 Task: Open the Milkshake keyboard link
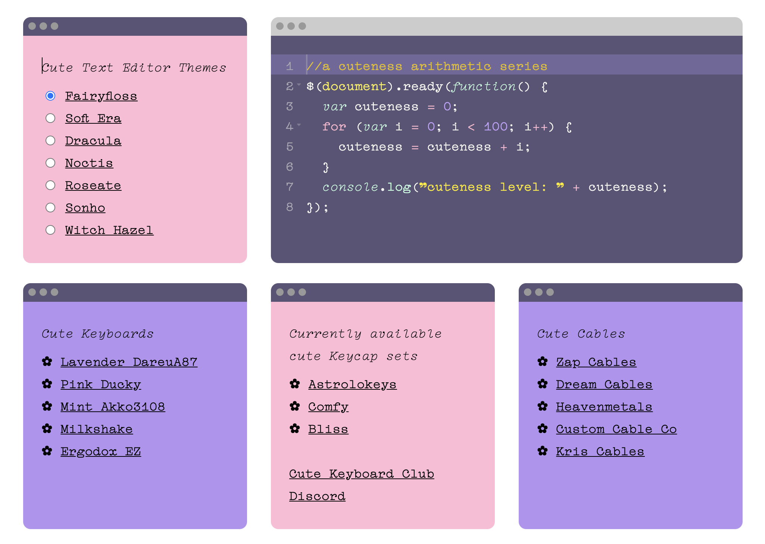coord(97,429)
